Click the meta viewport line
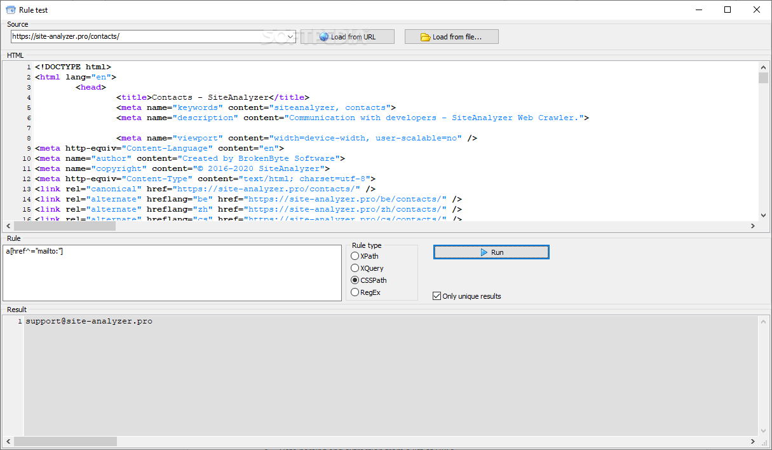Image resolution: width=772 pixels, height=450 pixels. point(297,138)
